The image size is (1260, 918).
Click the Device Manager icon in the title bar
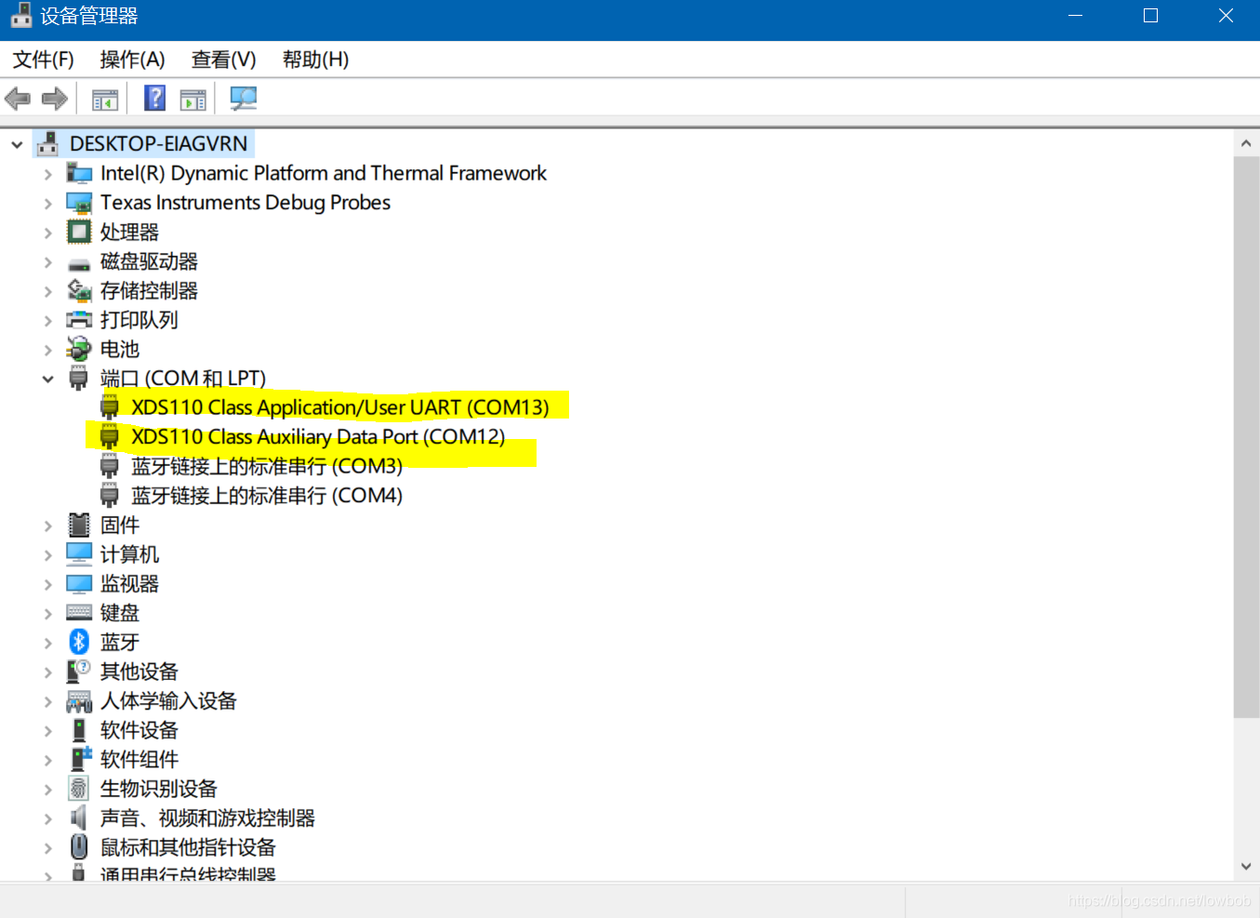20,15
